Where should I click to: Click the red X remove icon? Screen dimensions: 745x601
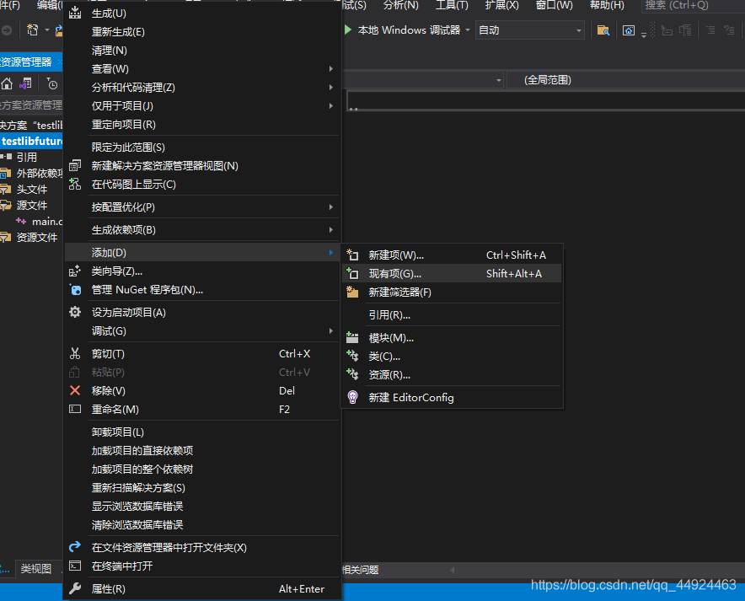[75, 390]
